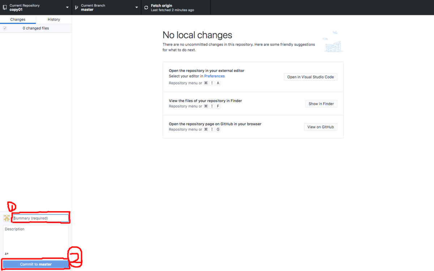The width and height of the screenshot is (434, 271).
Task: Click Commit to master button
Action: pyautogui.click(x=36, y=264)
